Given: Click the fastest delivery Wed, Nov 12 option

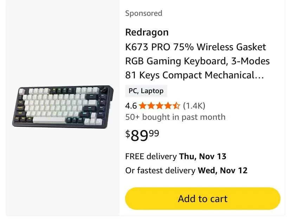Looking at the screenshot, I should (x=186, y=170).
